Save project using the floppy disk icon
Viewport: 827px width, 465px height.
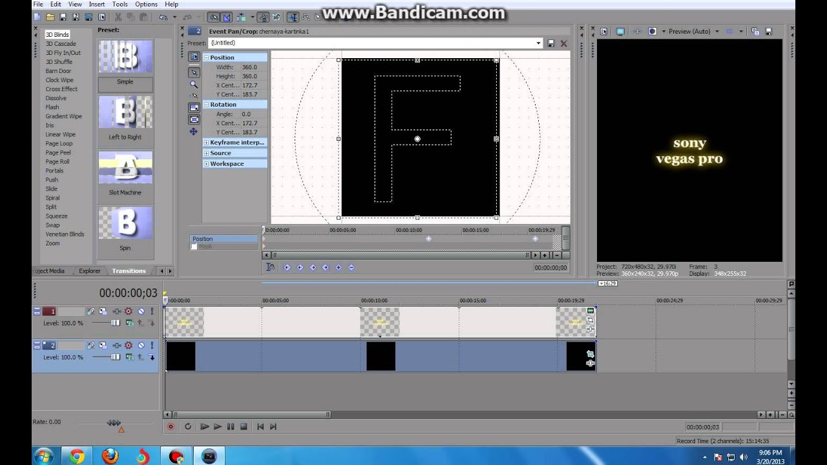click(x=63, y=17)
